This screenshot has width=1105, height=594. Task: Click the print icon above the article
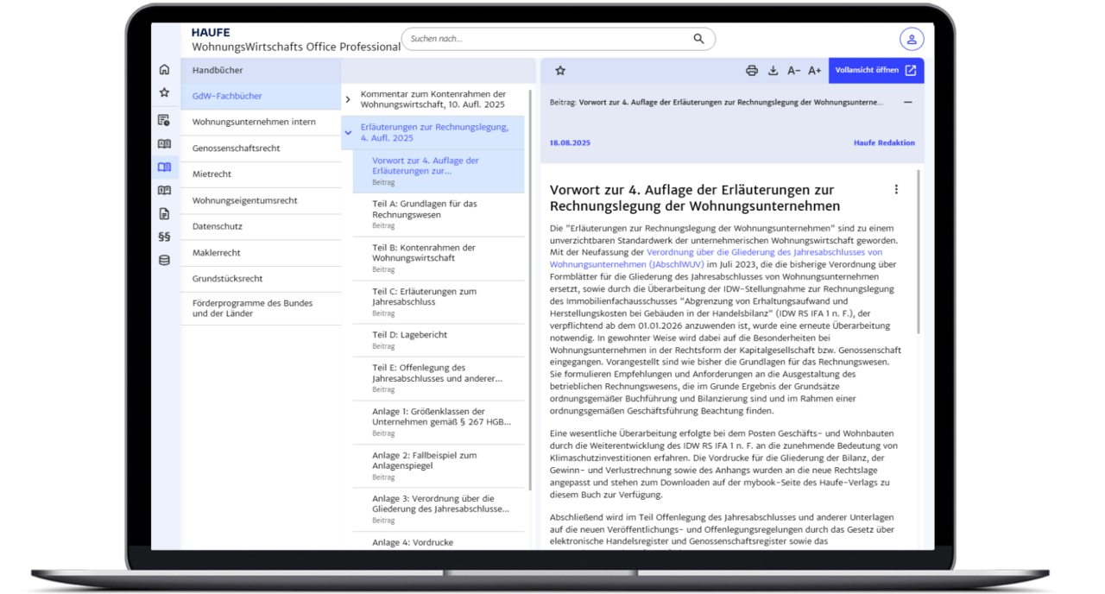pyautogui.click(x=753, y=70)
